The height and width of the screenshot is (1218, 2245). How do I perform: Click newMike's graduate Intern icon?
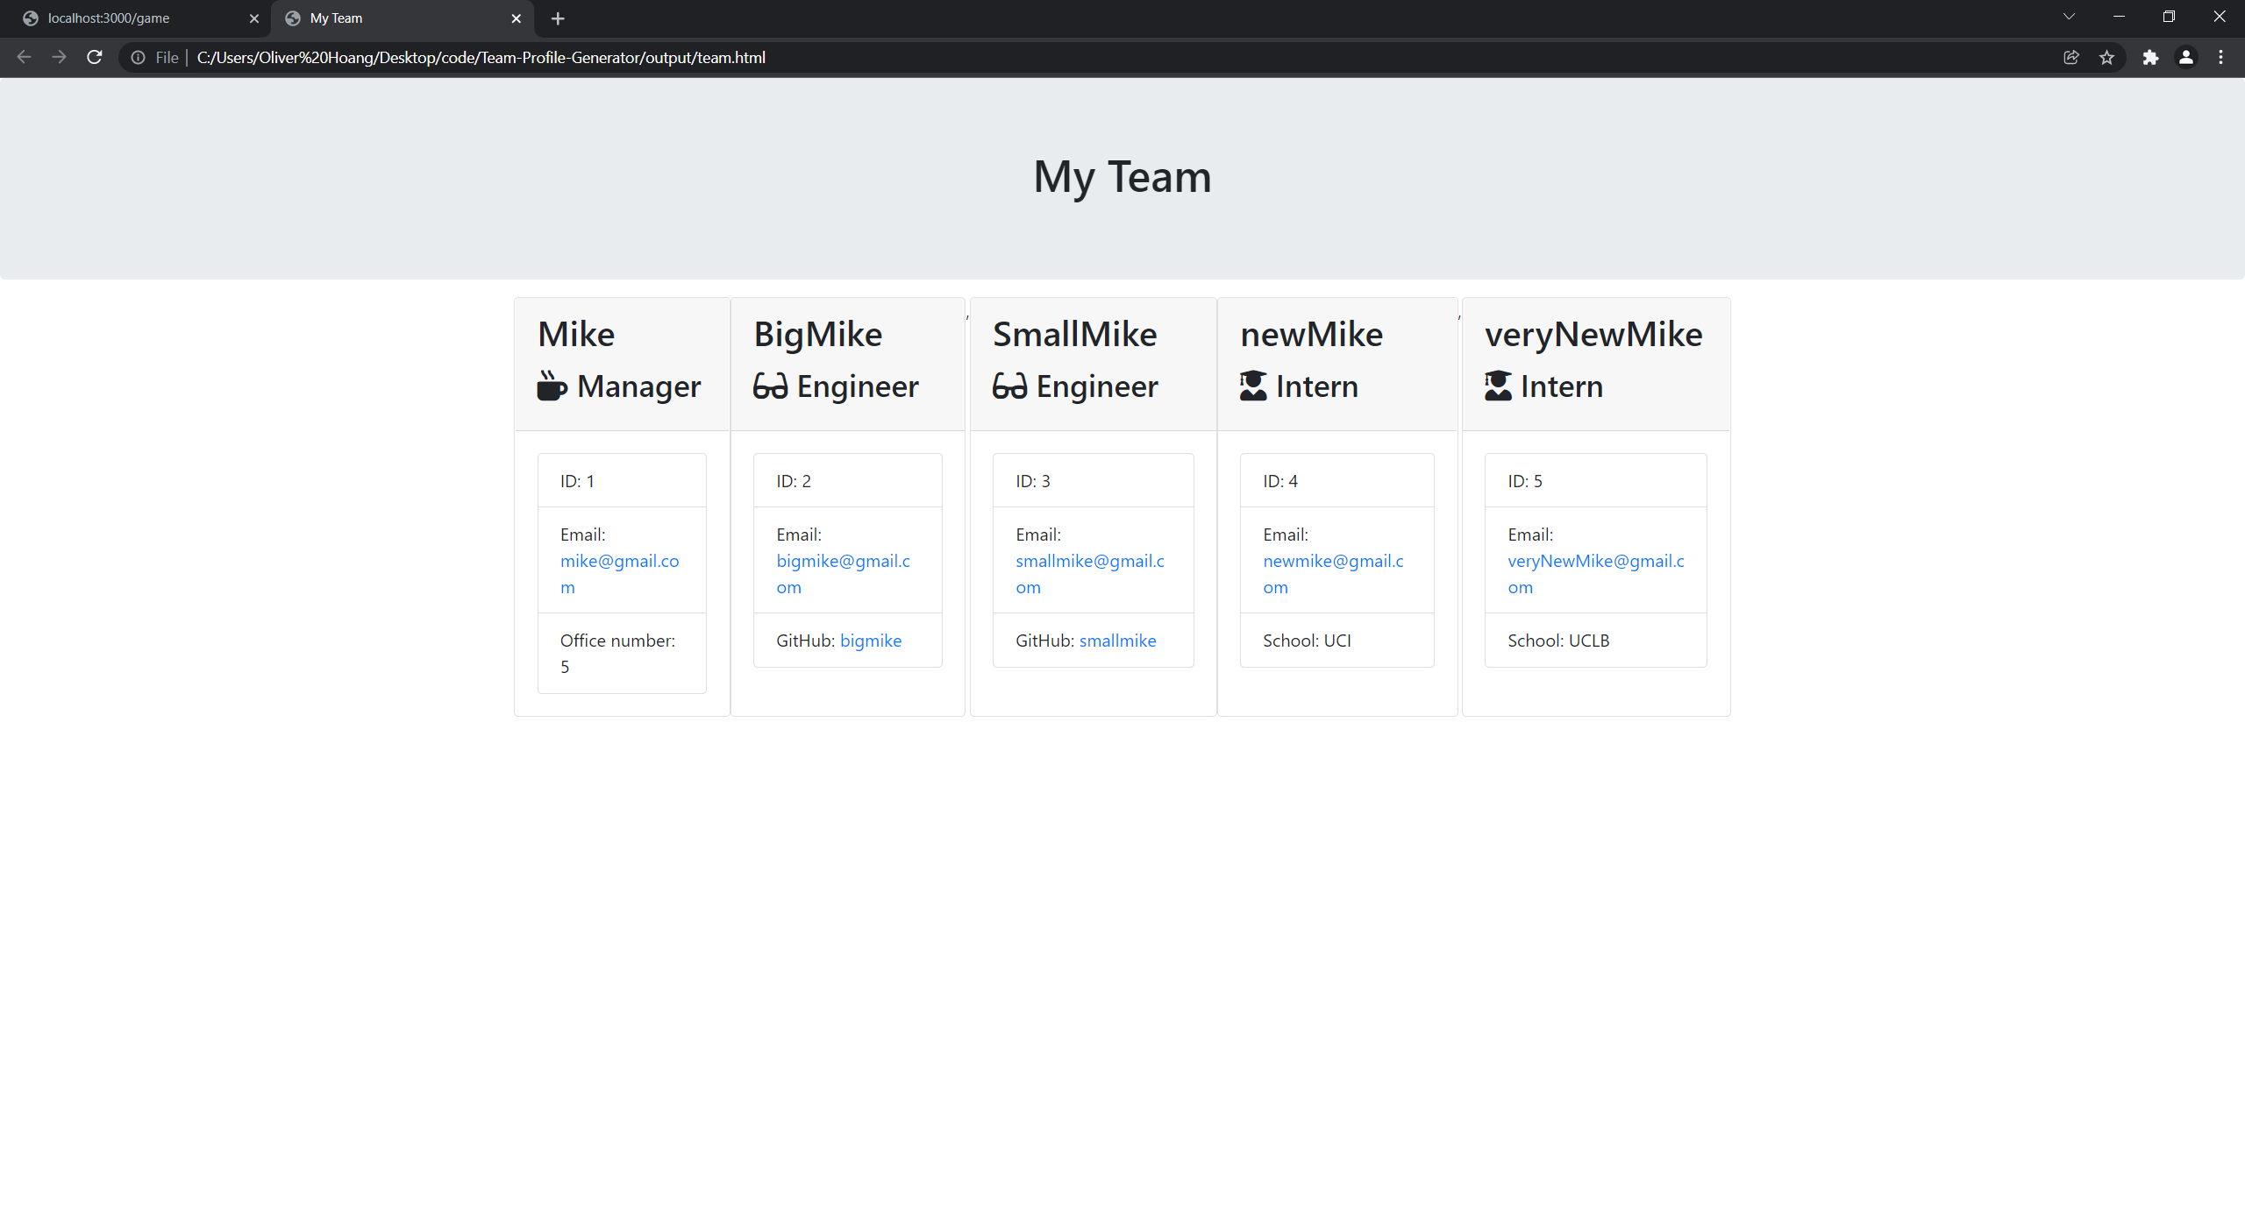coord(1253,386)
